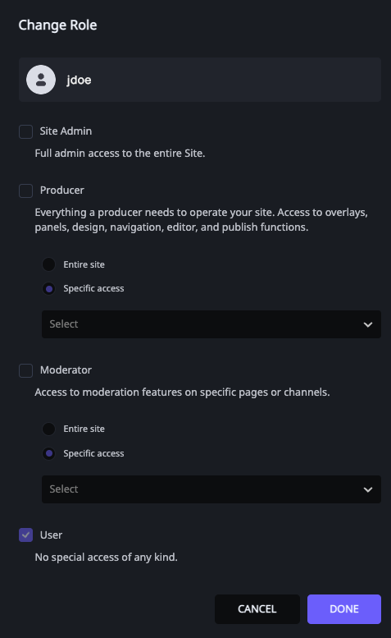Open the Producer access Select dropdown
Screen dimensions: 391x638
[211, 324]
